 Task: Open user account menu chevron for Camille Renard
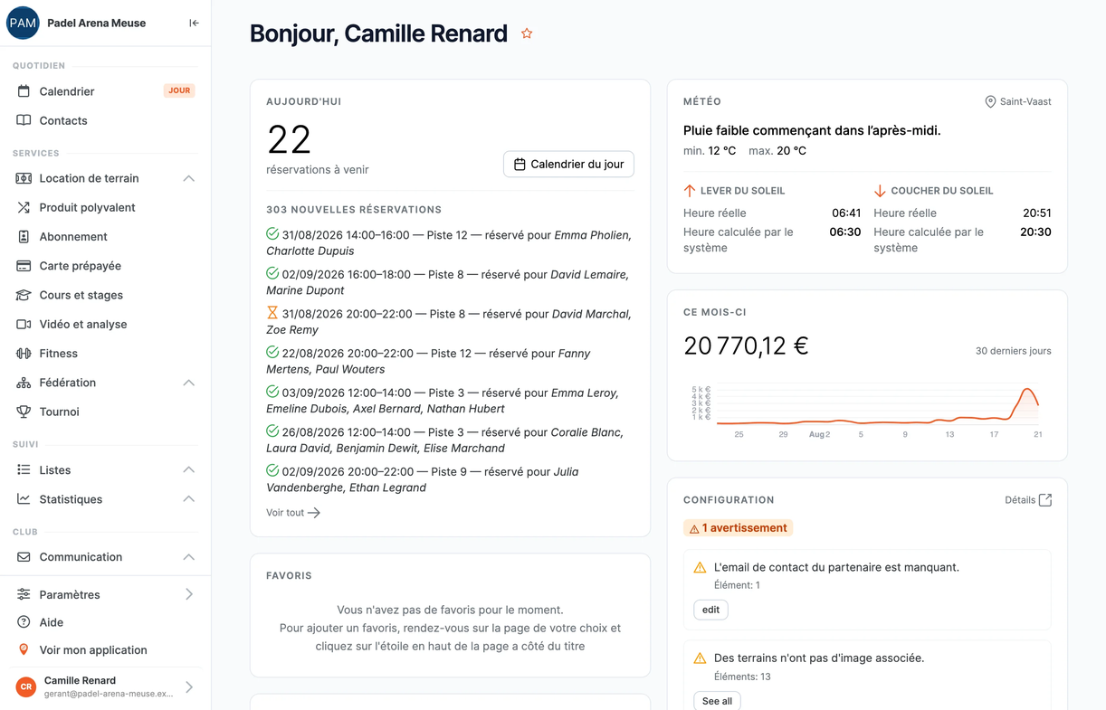[189, 687]
